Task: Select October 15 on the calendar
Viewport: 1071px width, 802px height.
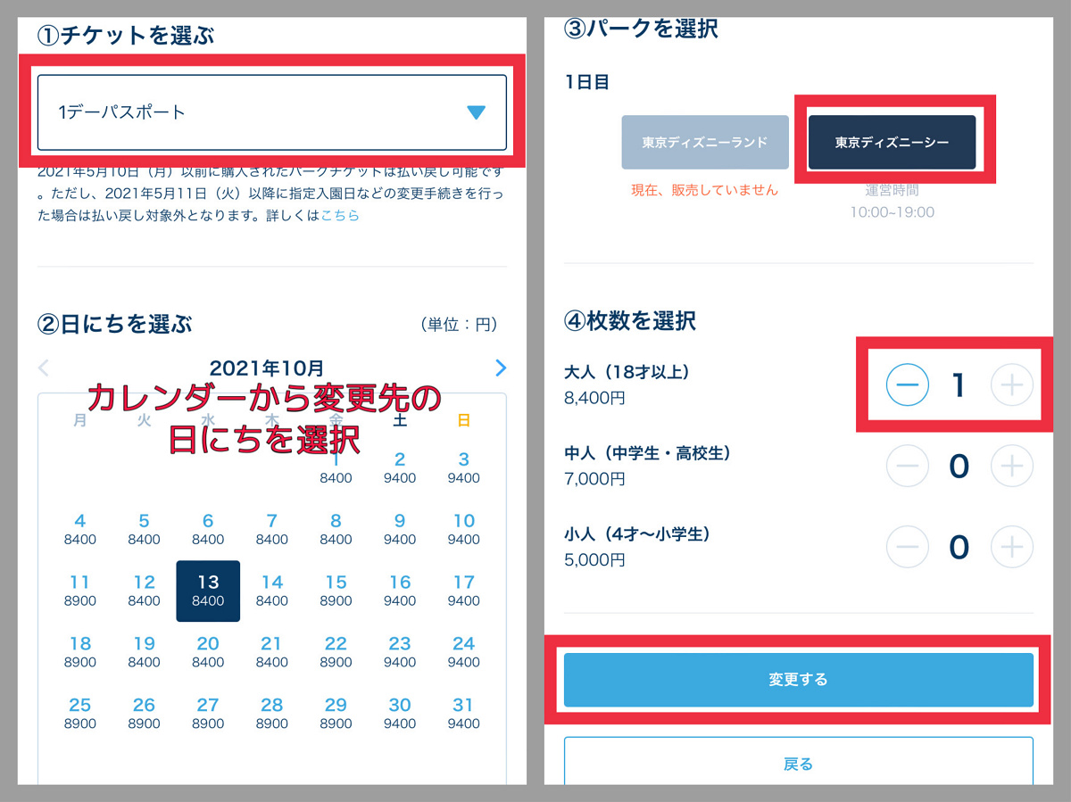Action: pos(336,591)
